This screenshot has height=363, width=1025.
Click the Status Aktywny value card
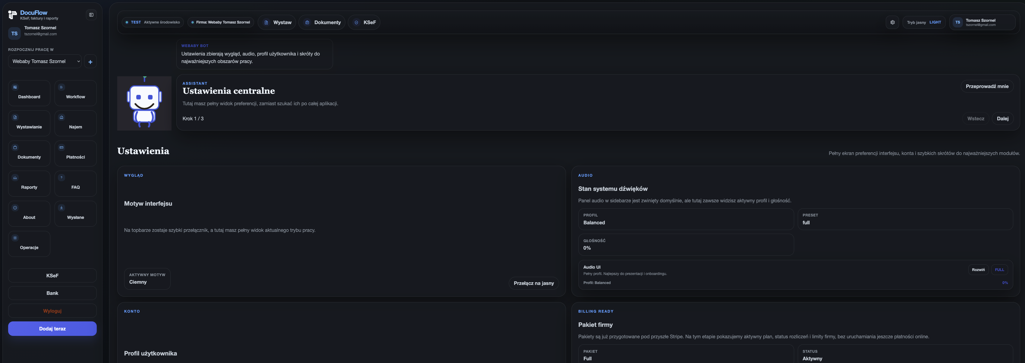click(905, 354)
